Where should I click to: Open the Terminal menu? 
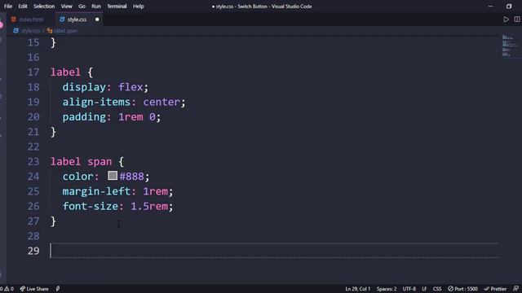pyautogui.click(x=117, y=7)
